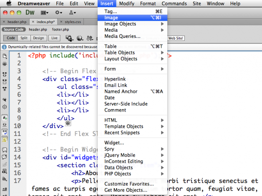Expand the Form submenu
Viewport: 262px width, 196px height.
132,69
